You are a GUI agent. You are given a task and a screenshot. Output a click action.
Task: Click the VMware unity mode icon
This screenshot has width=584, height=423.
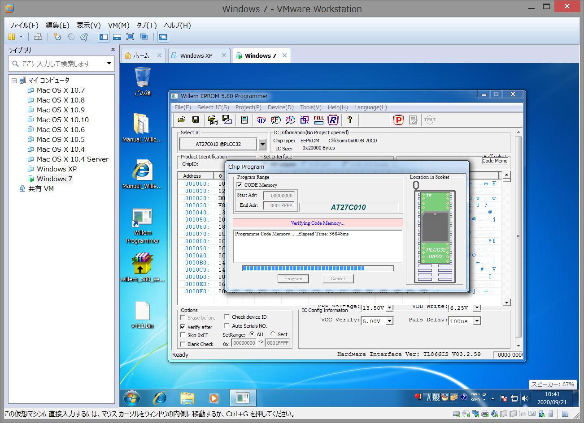pos(144,37)
